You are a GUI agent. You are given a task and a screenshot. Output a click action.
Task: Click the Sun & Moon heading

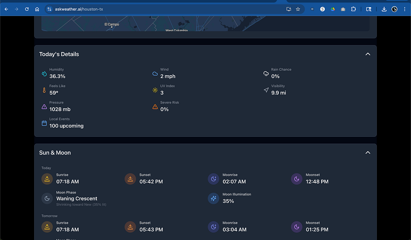55,153
